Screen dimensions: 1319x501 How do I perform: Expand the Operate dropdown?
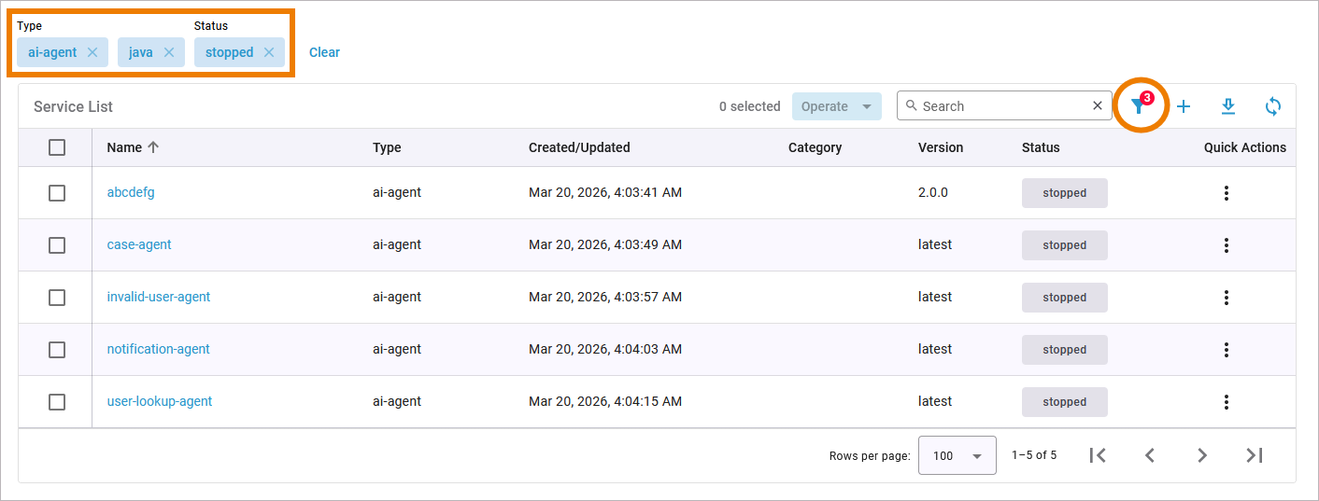pyautogui.click(x=836, y=106)
